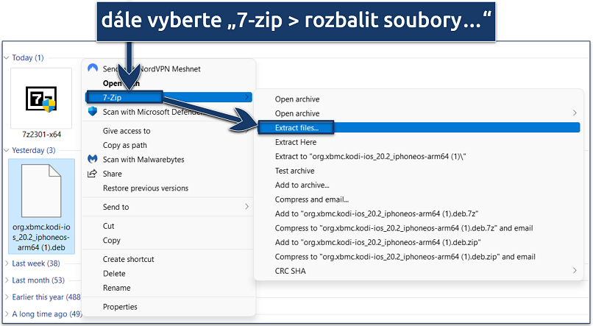Click the Malwarebytes icon in context menu
The width and height of the screenshot is (593, 326).
(x=93, y=159)
